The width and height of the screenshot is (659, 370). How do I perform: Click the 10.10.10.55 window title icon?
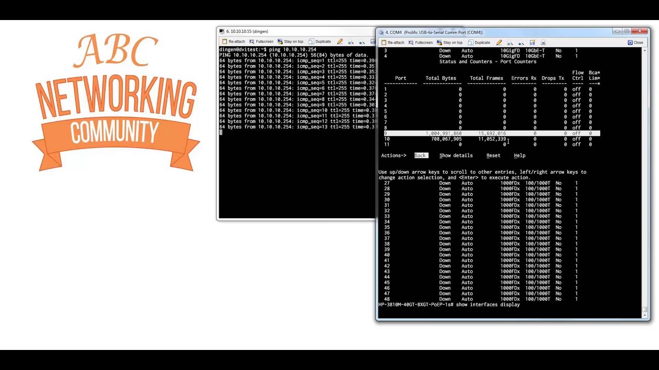pyautogui.click(x=222, y=31)
